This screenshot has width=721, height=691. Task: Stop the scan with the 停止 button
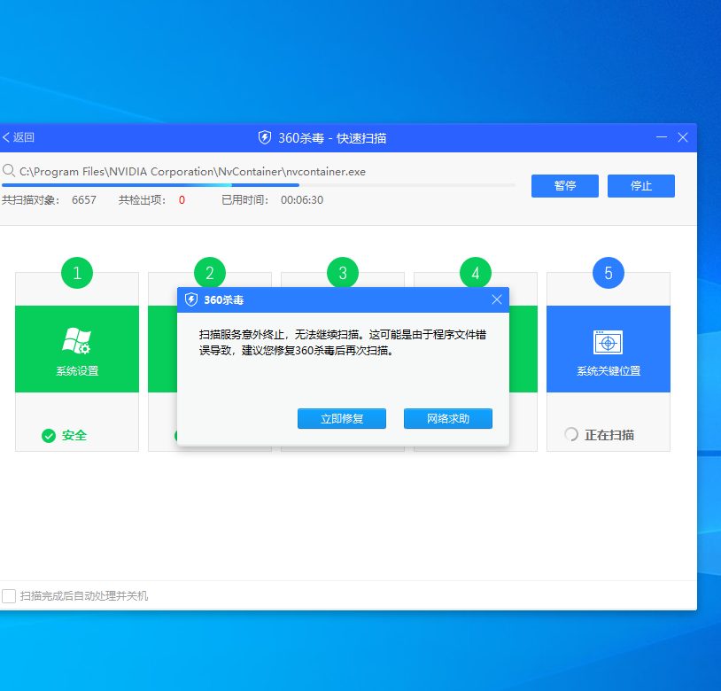pyautogui.click(x=640, y=186)
